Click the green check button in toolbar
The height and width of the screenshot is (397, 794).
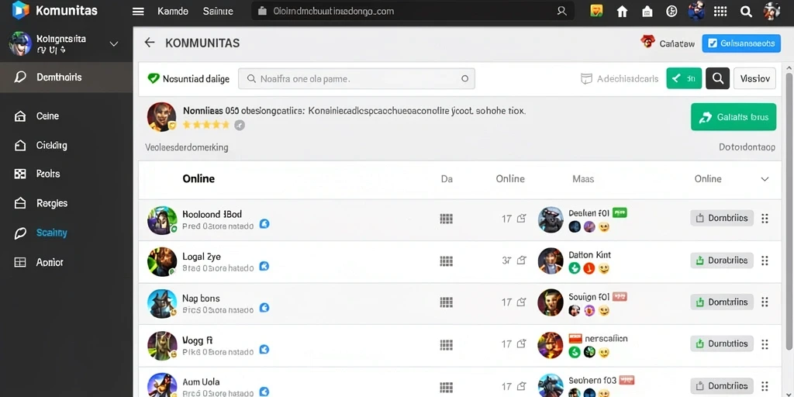684,78
